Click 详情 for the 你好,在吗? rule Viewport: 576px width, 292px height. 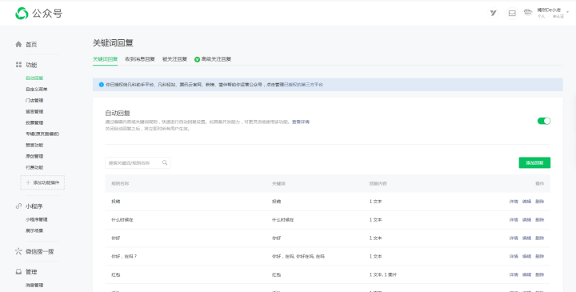point(514,256)
